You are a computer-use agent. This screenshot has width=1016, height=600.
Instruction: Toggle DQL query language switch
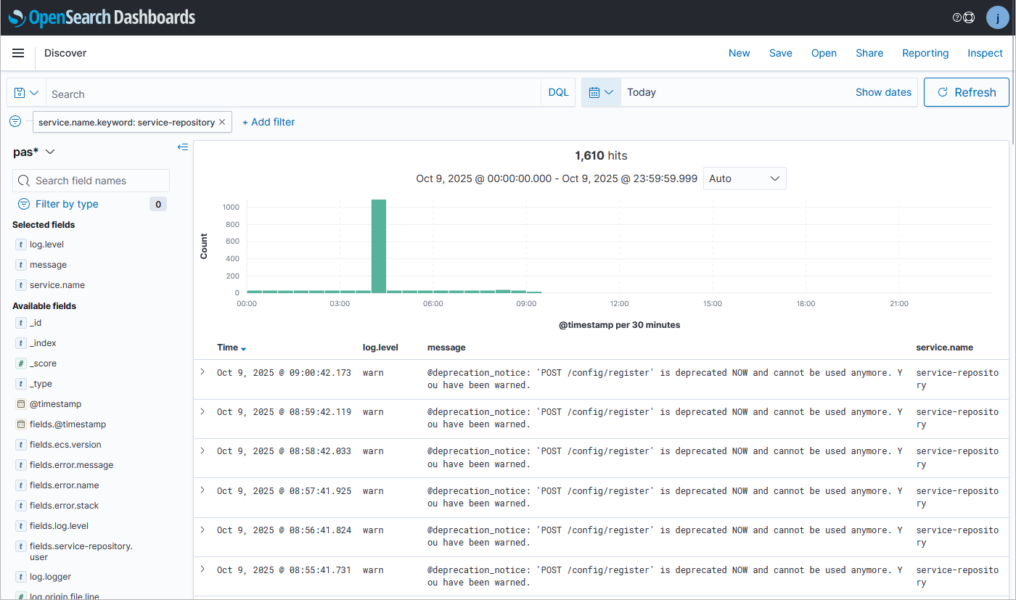pos(558,93)
